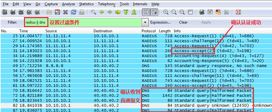Sort by the Length column header
This screenshot has height=112, width=272.
(x=166, y=31)
